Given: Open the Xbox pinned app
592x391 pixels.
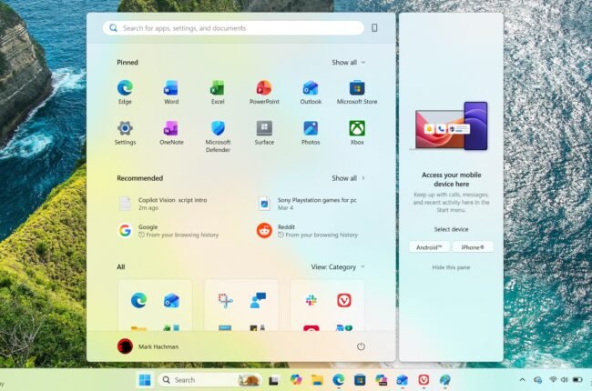Looking at the screenshot, I should pos(357,129).
